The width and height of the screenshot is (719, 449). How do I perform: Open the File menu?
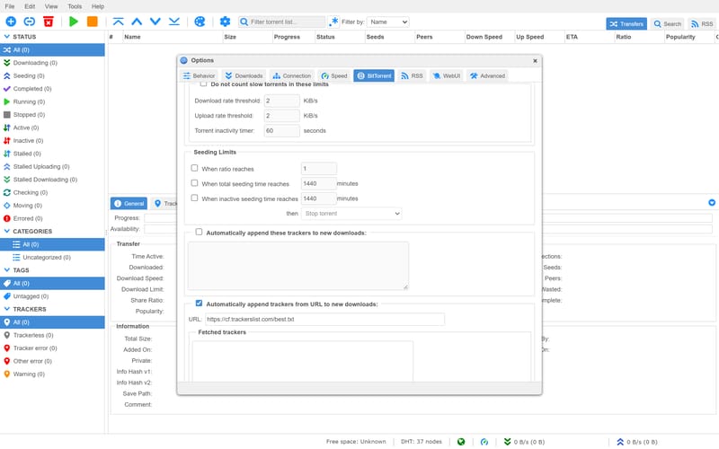tap(10, 6)
